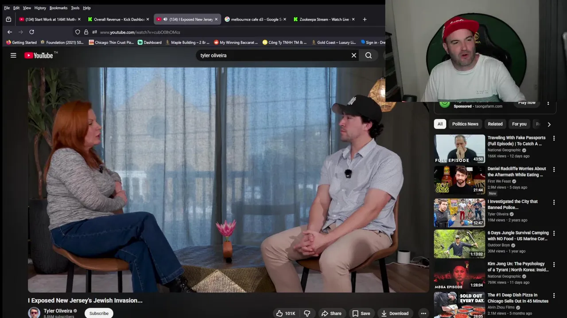Open I Investigated the City video title
The image size is (567, 318).
pos(513,204)
